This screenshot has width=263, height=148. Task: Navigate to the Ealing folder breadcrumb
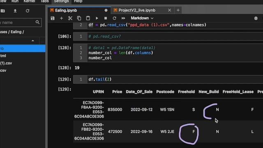click(16, 32)
